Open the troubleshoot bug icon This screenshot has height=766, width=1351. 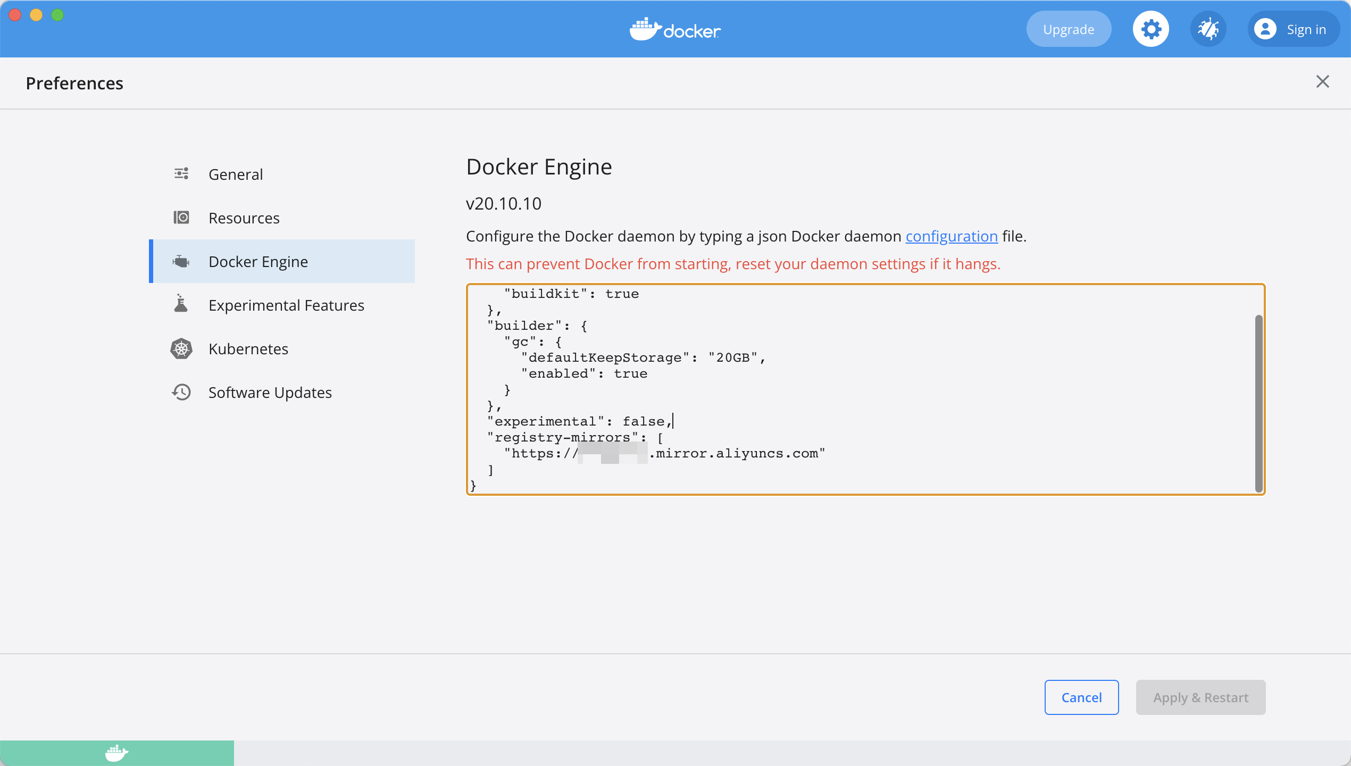point(1208,29)
